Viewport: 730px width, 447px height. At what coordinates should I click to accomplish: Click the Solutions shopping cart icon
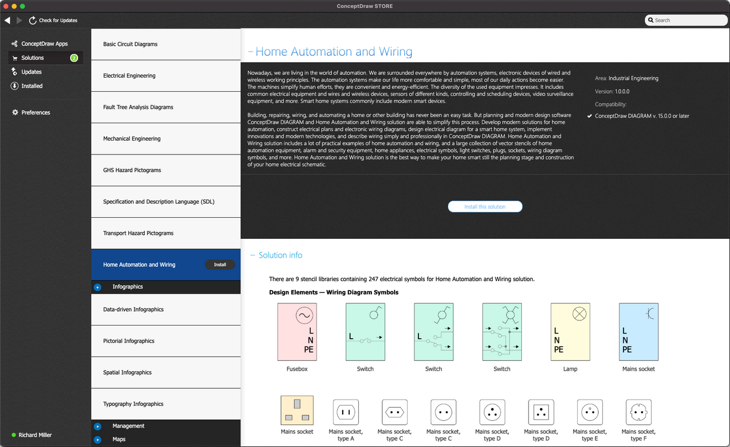pos(14,58)
